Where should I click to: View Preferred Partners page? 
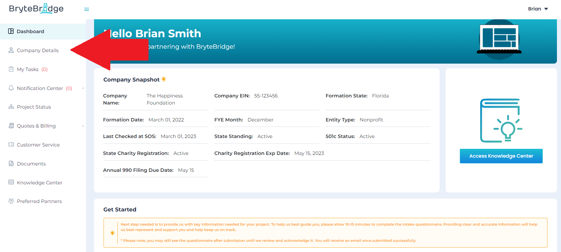[x=39, y=201]
